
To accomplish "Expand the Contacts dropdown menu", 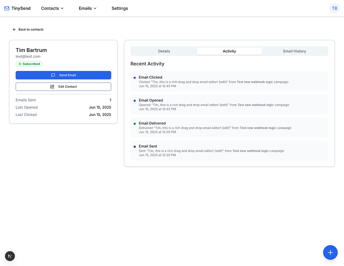I will 52,8.
